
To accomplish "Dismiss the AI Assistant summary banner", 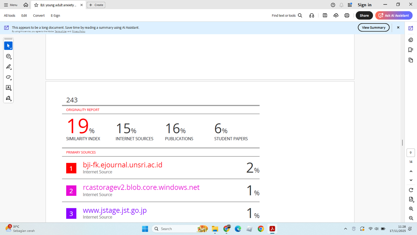I will (398, 27).
